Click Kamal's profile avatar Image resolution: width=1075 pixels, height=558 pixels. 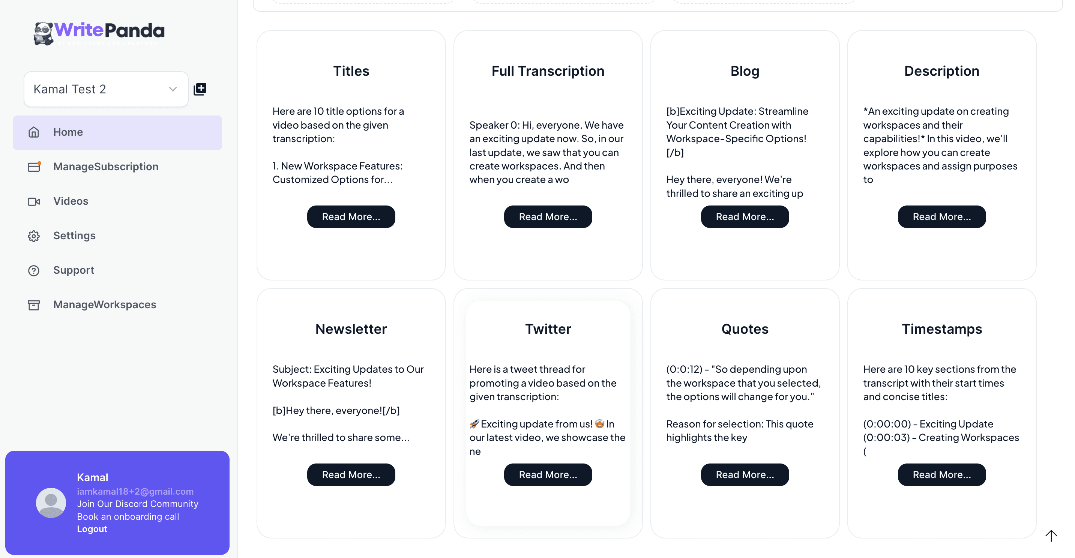(x=51, y=503)
